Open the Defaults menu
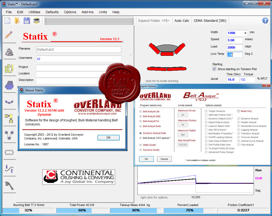Screen dimensions: 272x216 coord(52,12)
